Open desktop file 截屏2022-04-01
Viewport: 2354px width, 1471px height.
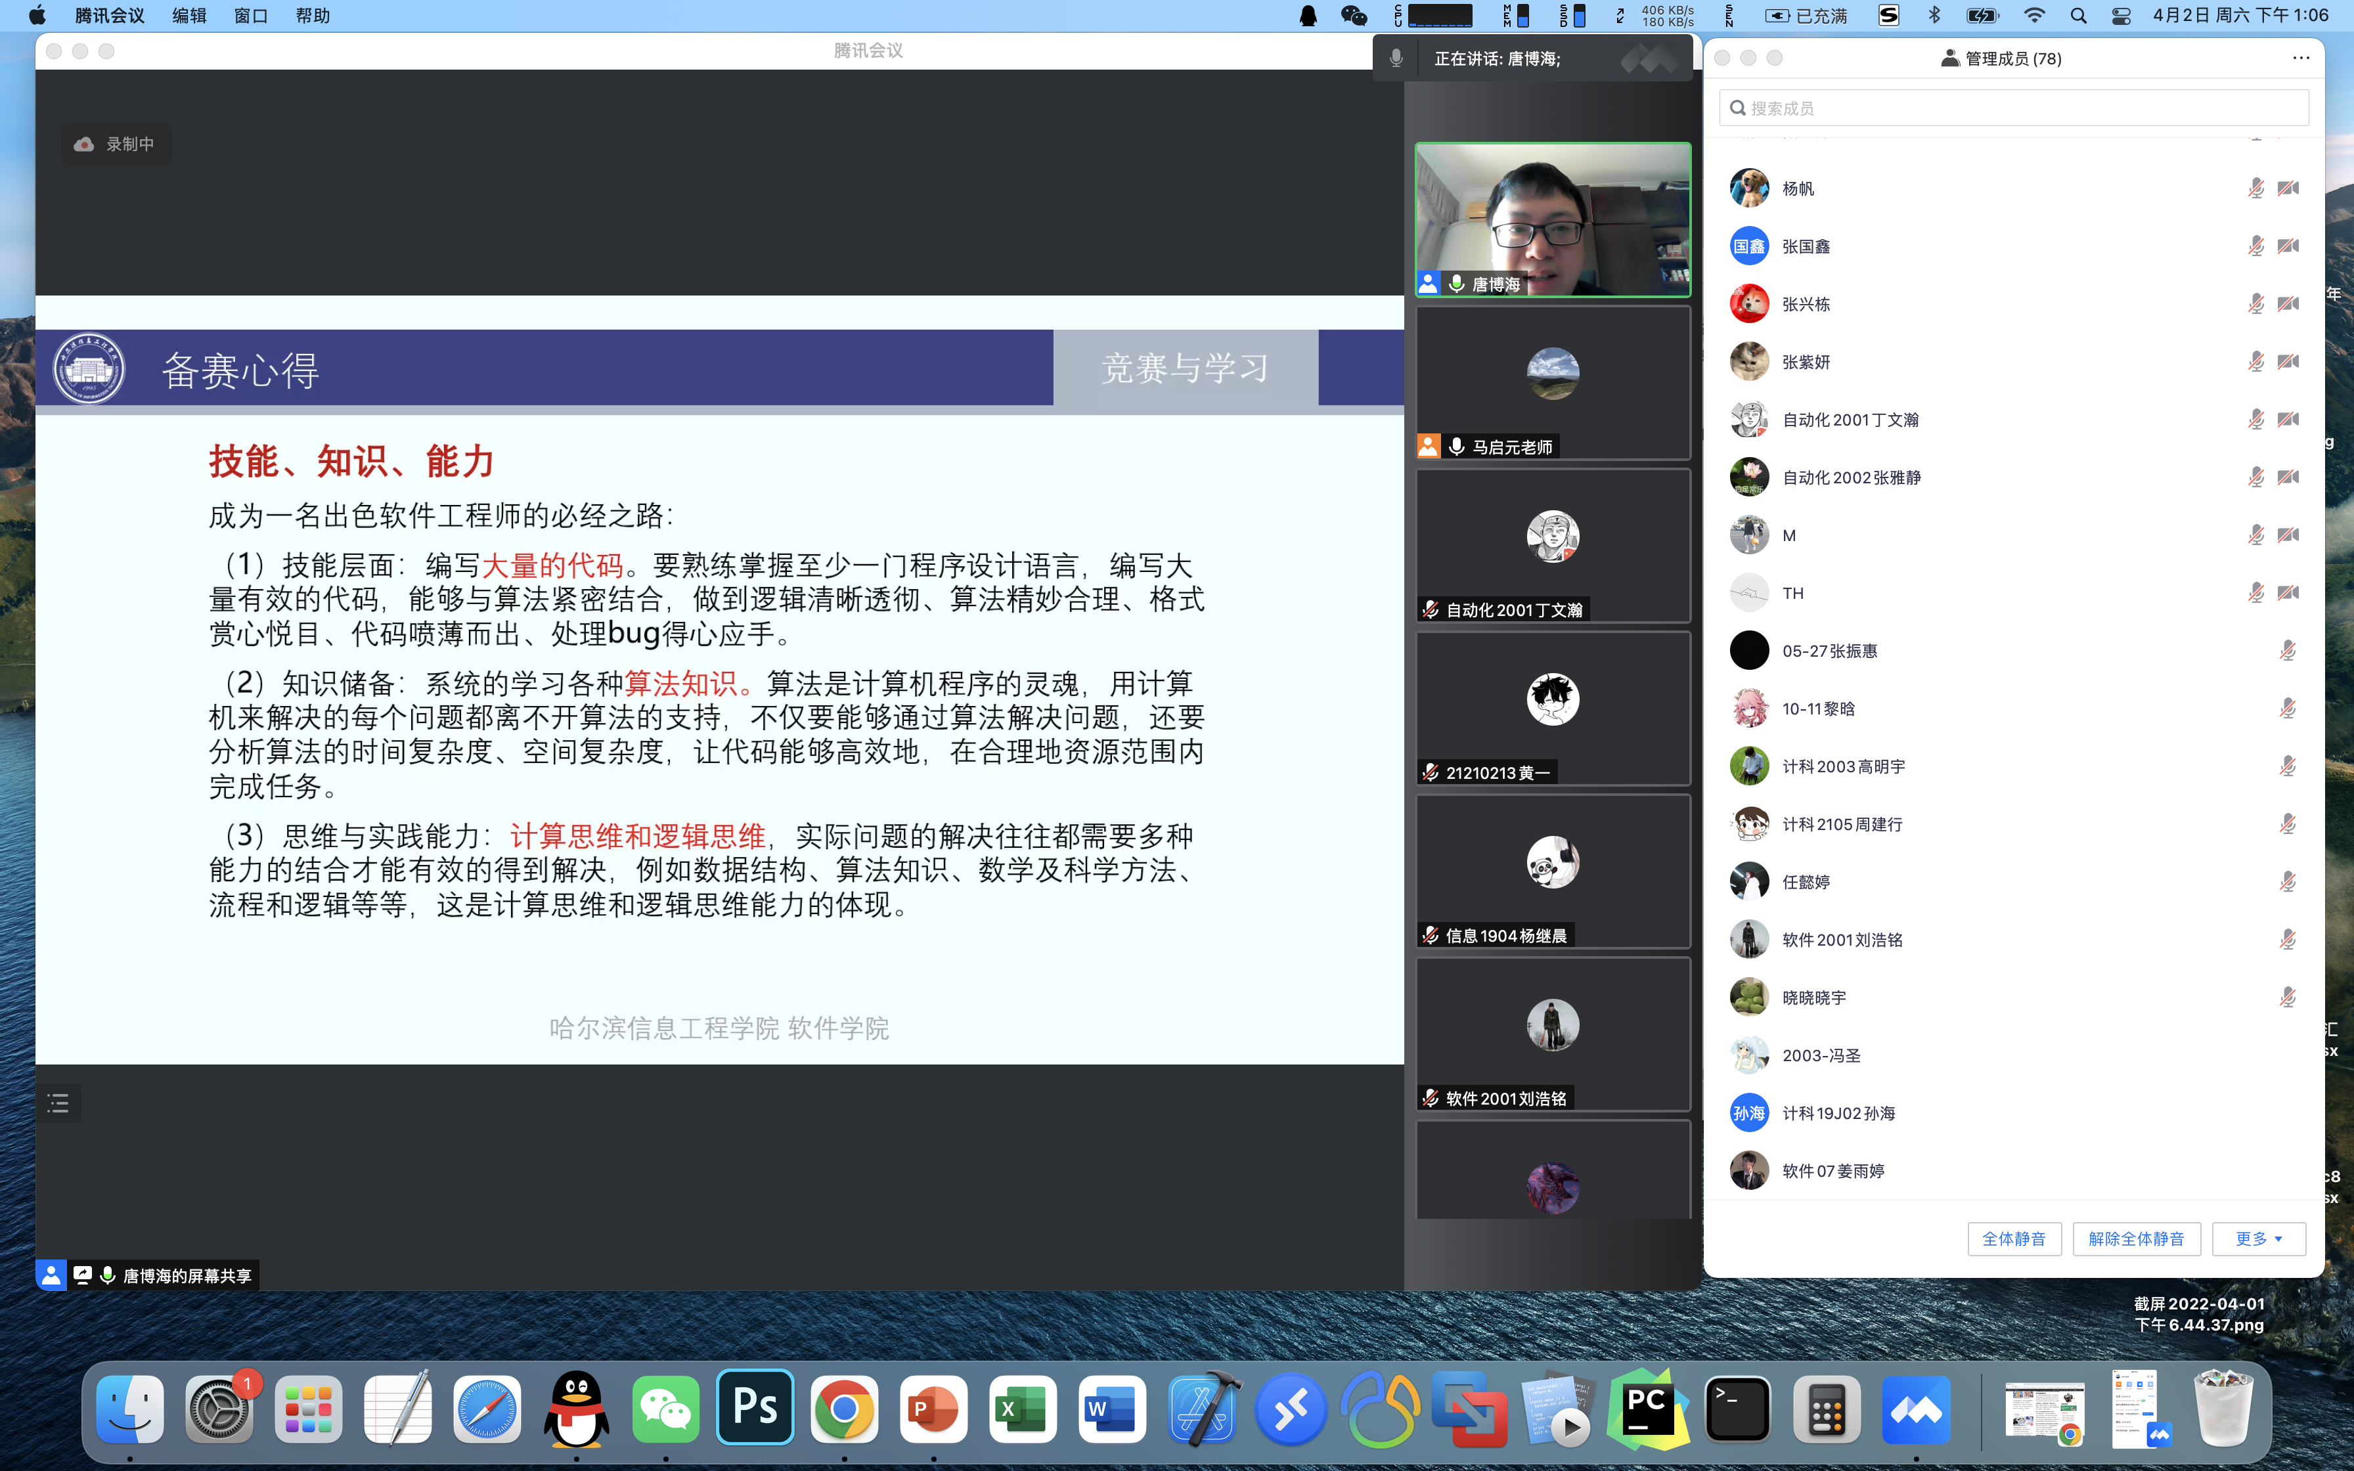pyautogui.click(x=2198, y=1313)
